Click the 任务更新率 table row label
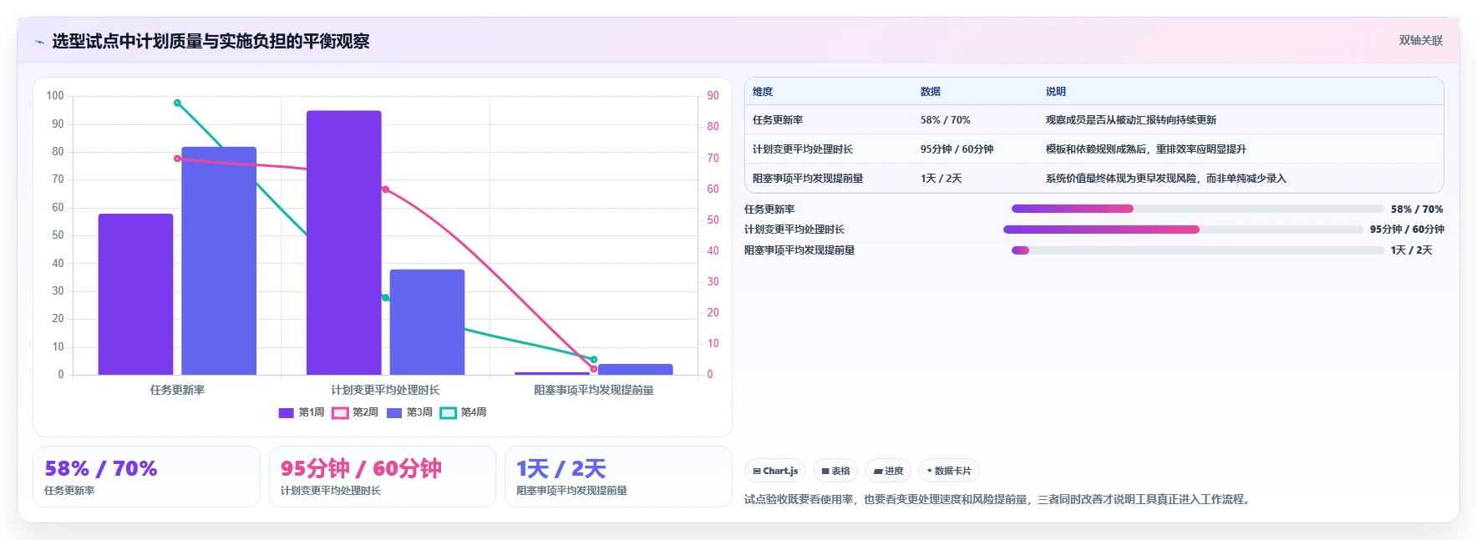 [x=778, y=120]
